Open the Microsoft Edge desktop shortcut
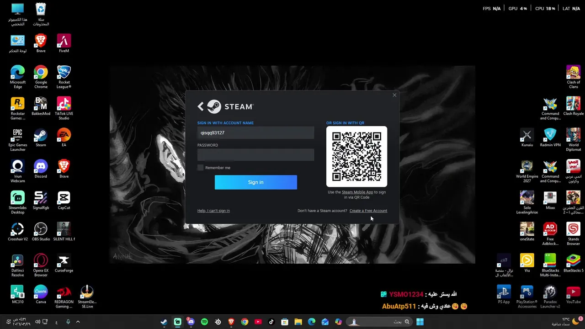 point(18,77)
